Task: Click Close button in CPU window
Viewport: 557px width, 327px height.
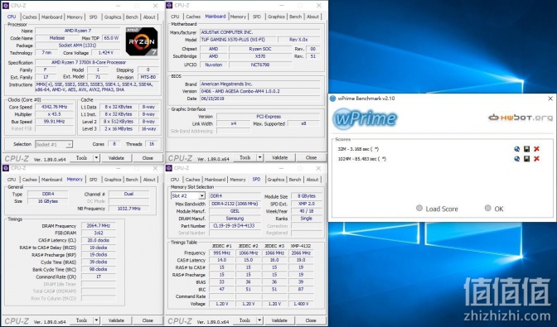Action: 148,158
